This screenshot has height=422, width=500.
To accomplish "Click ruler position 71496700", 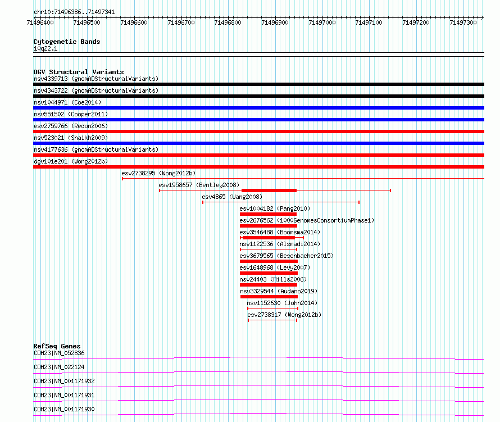I will pyautogui.click(x=181, y=22).
